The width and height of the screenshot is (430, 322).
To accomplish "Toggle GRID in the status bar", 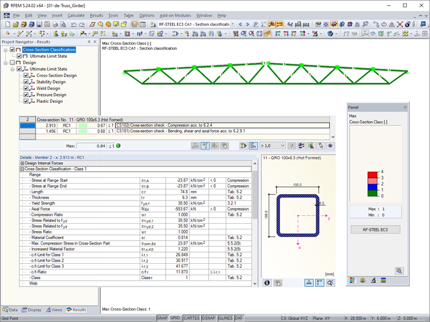I will pos(175,318).
